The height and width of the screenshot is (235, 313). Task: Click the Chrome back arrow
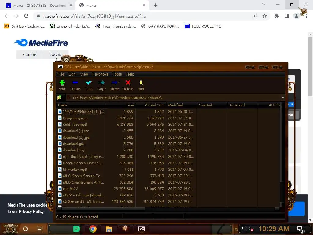tap(7, 16)
